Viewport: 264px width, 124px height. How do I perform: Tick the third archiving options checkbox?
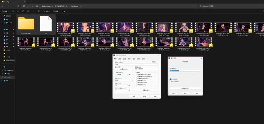[137, 79]
